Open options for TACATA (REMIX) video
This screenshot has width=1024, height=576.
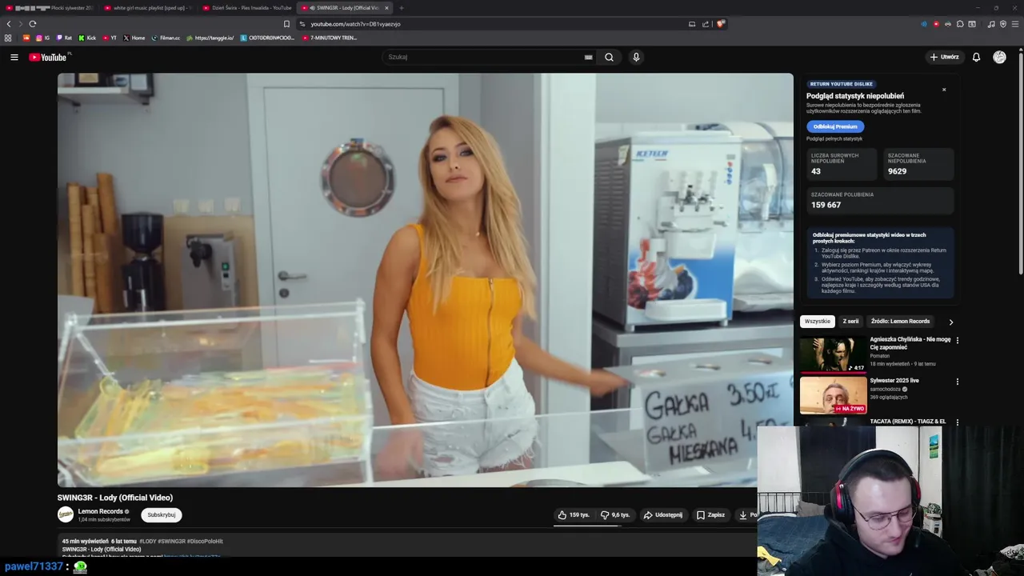[x=957, y=422]
